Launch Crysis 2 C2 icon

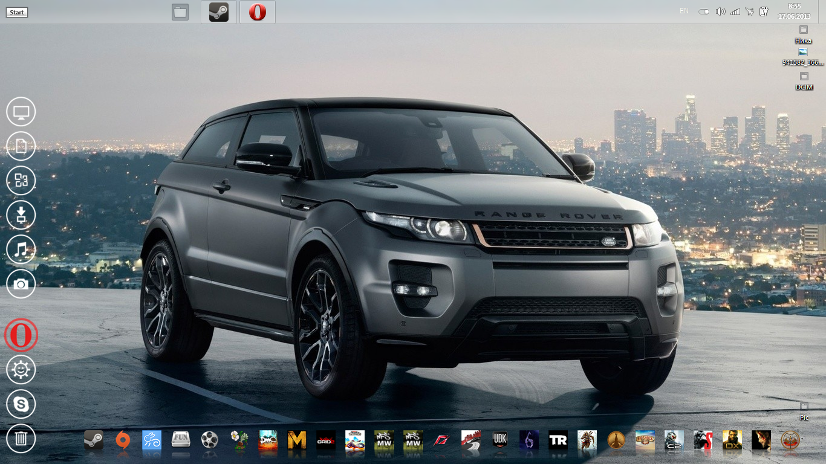click(x=674, y=440)
